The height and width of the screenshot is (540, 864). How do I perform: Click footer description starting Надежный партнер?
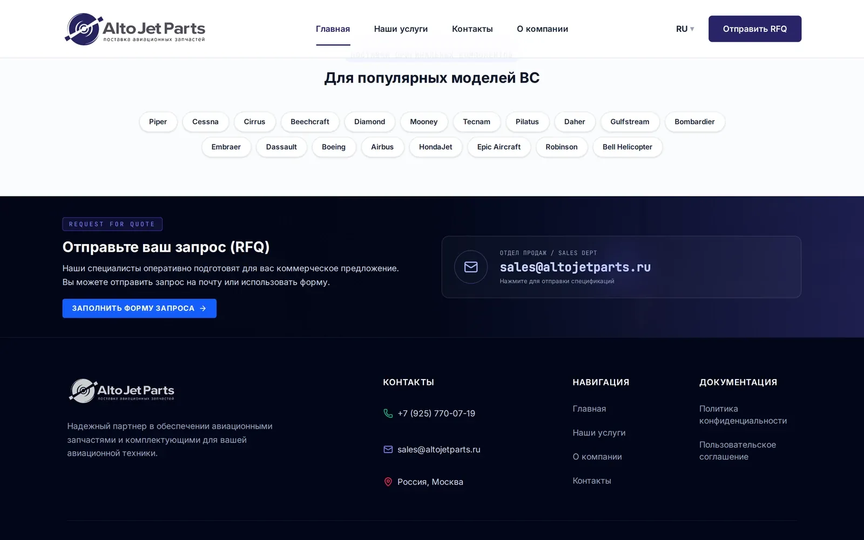[170, 440]
